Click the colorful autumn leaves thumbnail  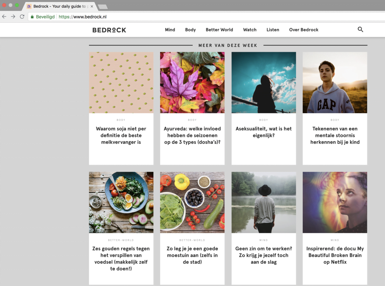click(x=192, y=83)
